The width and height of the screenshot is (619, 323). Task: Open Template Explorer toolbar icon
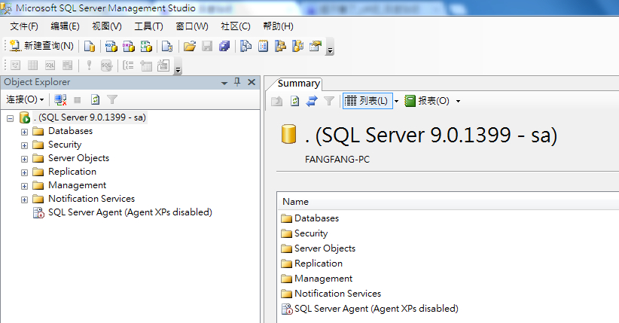click(x=297, y=46)
